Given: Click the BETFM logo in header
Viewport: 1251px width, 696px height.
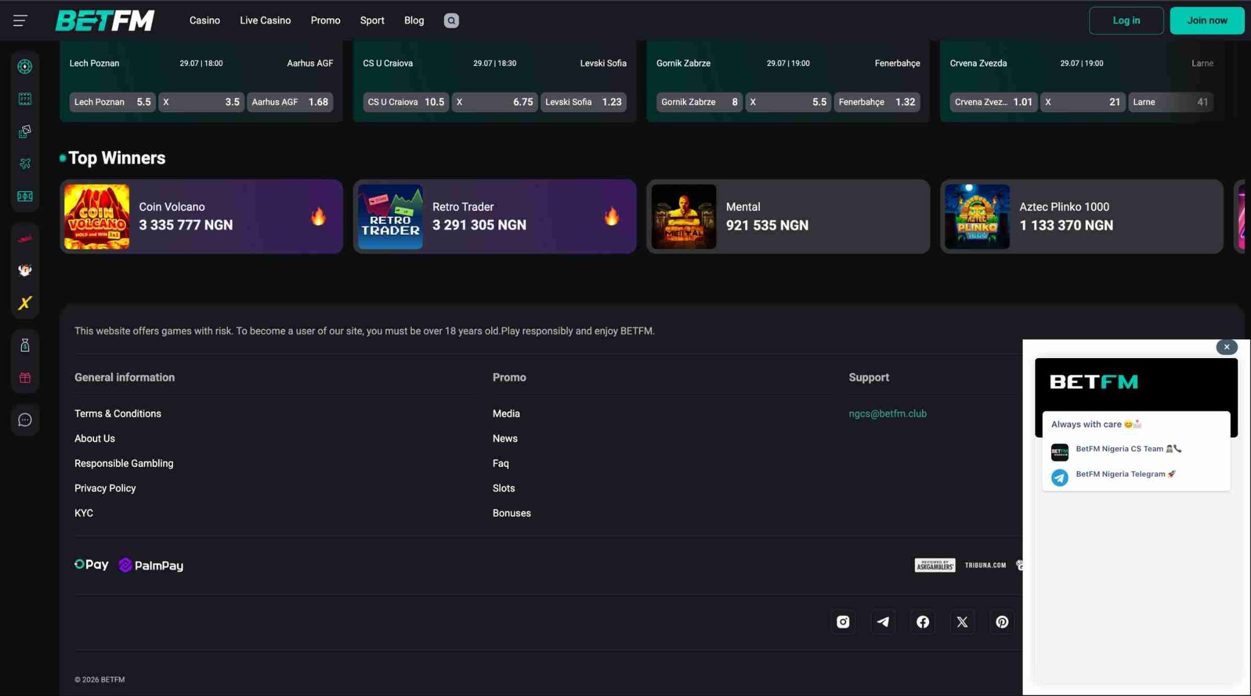Looking at the screenshot, I should [x=104, y=21].
